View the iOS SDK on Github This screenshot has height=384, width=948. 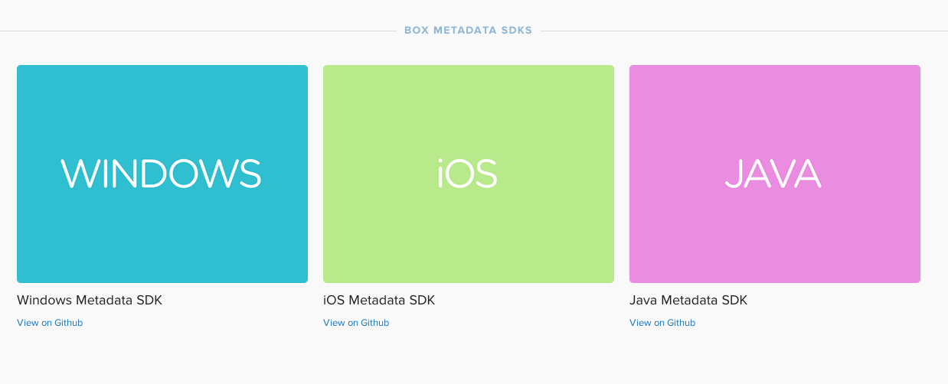(356, 323)
